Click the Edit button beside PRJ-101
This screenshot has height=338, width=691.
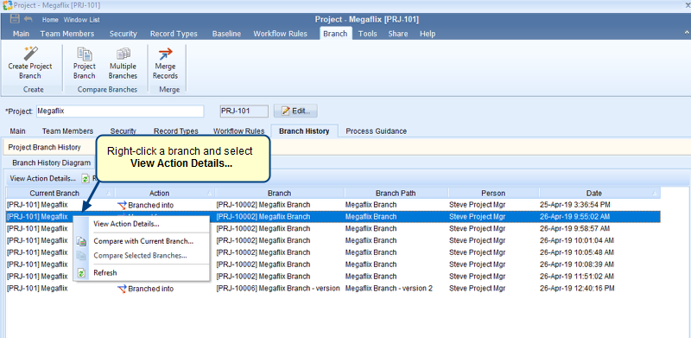(x=295, y=112)
